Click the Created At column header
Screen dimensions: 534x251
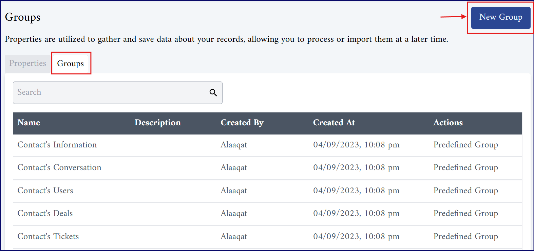pos(334,123)
